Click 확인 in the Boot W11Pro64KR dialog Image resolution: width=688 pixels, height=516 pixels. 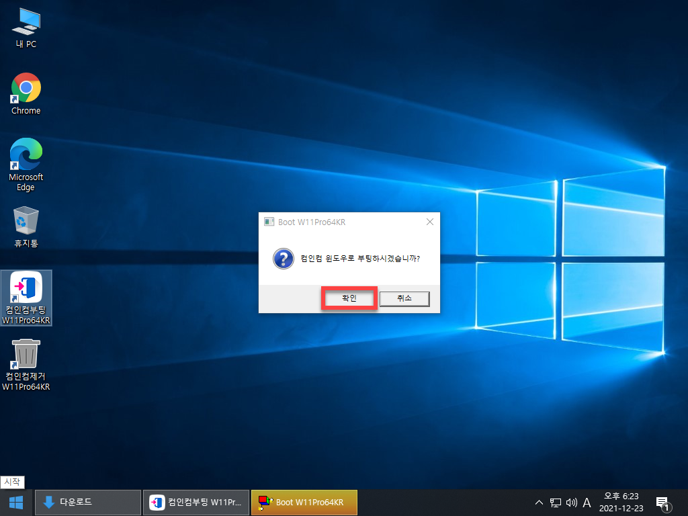pos(349,298)
